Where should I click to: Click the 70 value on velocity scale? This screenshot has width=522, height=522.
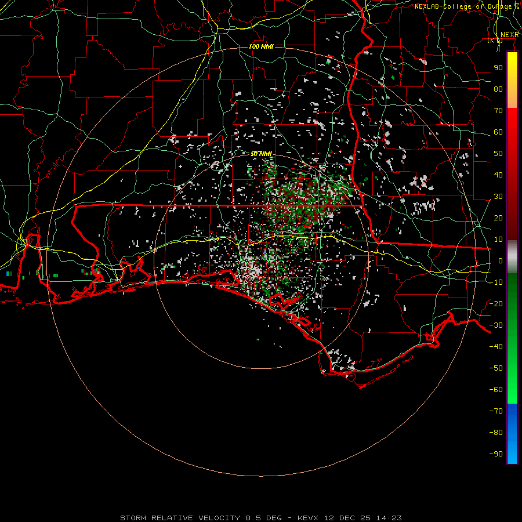coord(498,111)
